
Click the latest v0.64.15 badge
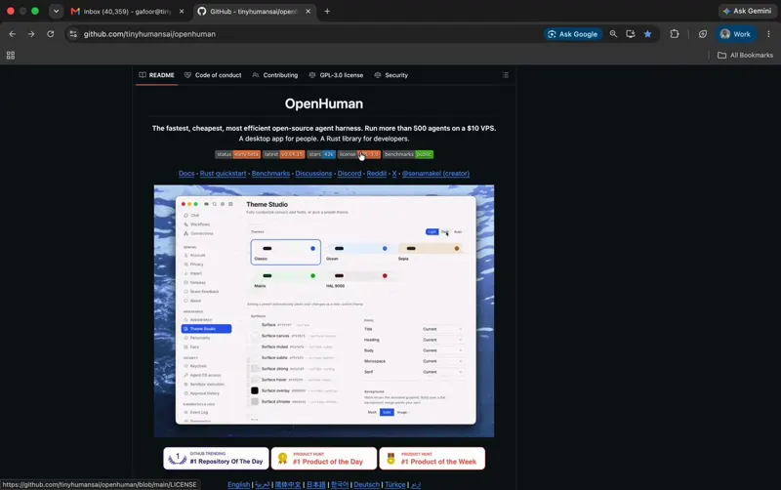(284, 154)
